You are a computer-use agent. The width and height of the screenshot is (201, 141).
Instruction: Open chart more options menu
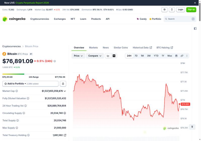187,56
